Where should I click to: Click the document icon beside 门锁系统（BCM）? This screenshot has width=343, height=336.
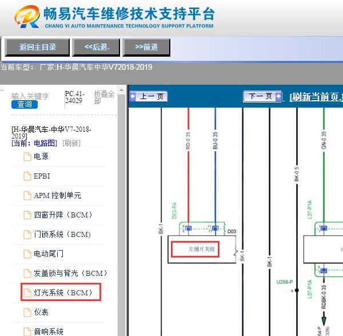click(x=27, y=235)
